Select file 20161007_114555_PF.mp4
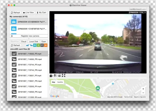 29,54
